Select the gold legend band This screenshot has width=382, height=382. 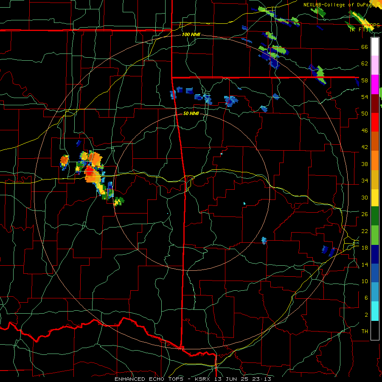point(375,179)
